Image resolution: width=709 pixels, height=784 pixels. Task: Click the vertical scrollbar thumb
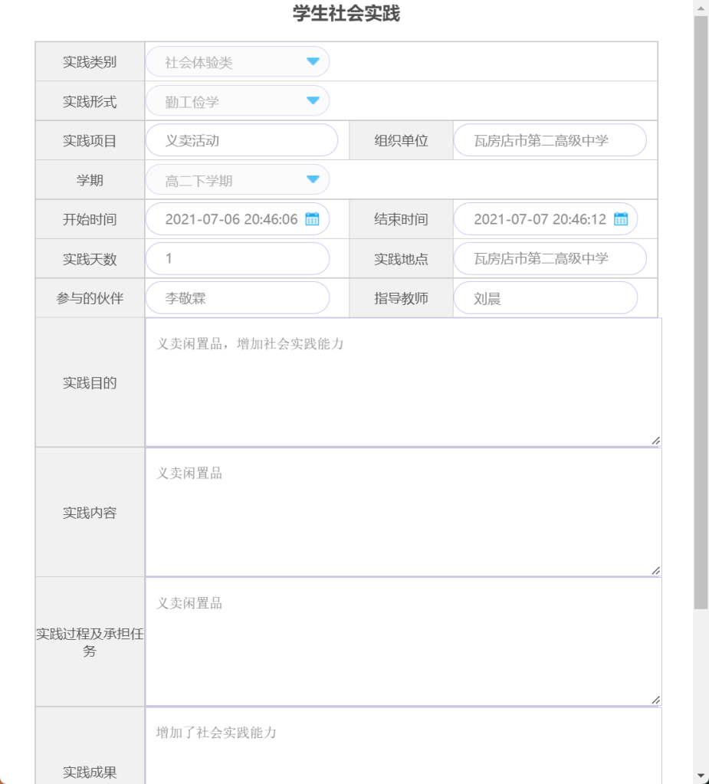[x=701, y=307]
